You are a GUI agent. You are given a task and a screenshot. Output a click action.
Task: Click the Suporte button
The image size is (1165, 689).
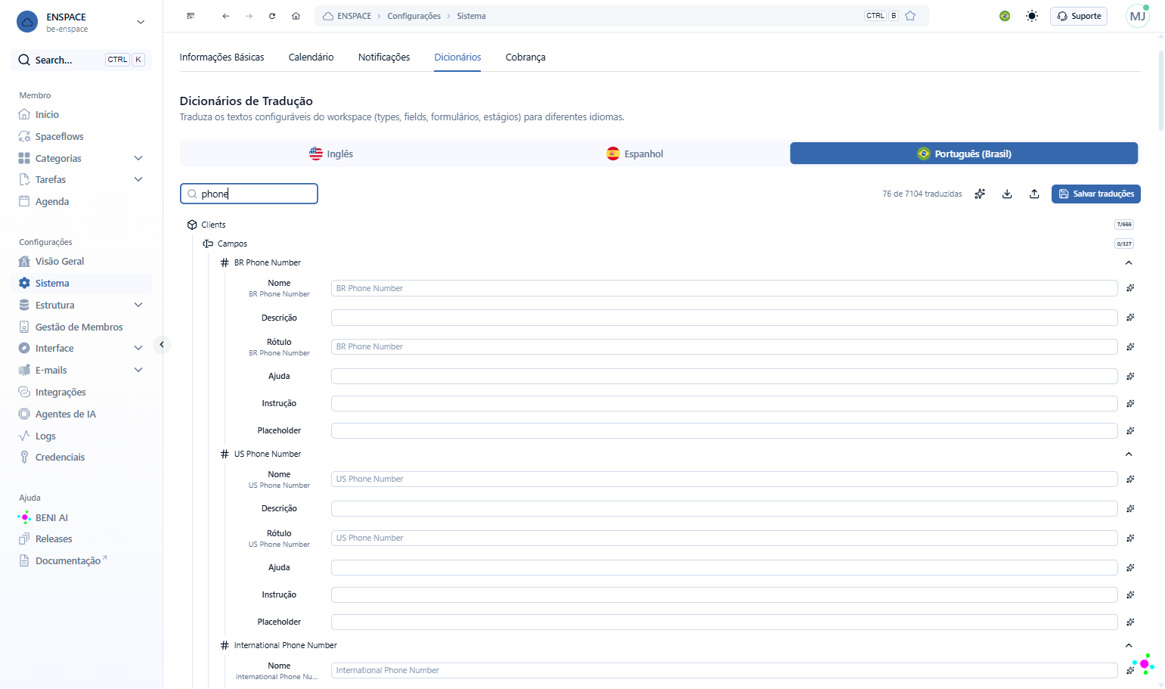tap(1078, 16)
